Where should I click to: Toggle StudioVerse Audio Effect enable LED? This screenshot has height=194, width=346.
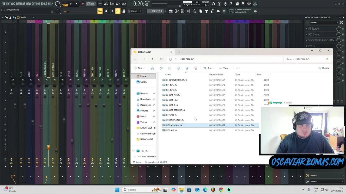point(344,40)
